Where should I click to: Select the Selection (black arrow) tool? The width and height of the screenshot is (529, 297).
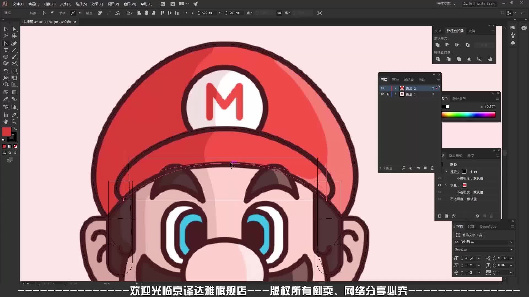(x=6, y=29)
